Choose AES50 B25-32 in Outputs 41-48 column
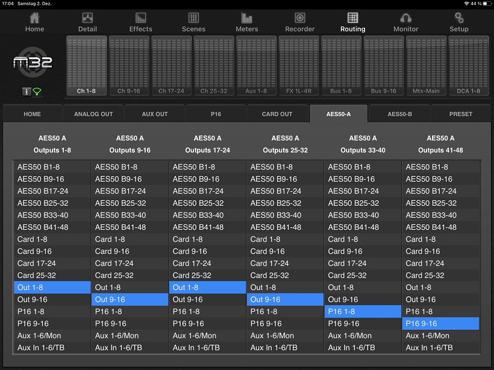The height and width of the screenshot is (370, 494). [440, 203]
